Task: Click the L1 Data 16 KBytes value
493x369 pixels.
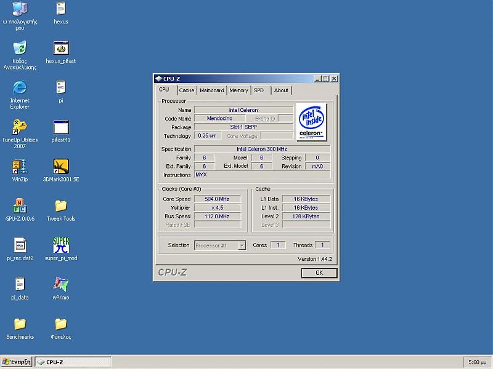Action: point(306,199)
